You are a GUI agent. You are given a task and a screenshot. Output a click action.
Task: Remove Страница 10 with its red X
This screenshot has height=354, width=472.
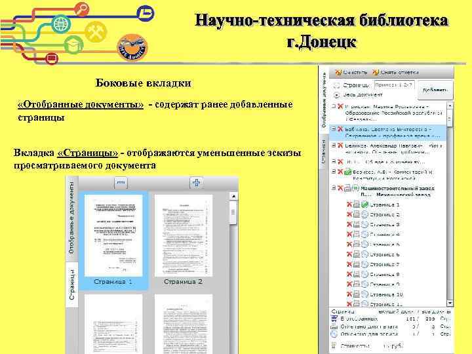pyautogui.click(x=349, y=294)
